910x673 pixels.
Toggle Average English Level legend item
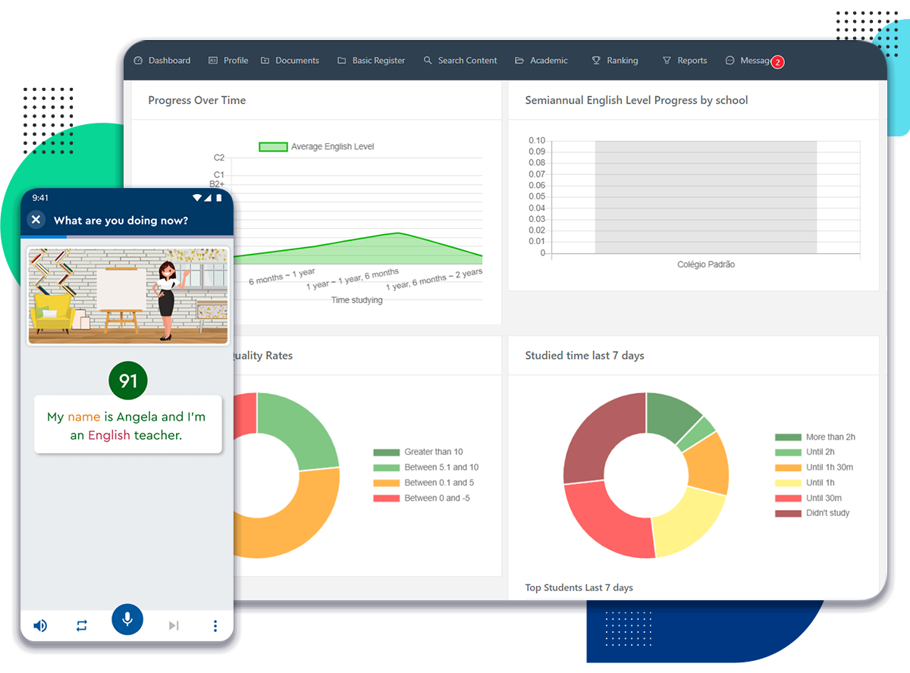coord(316,147)
